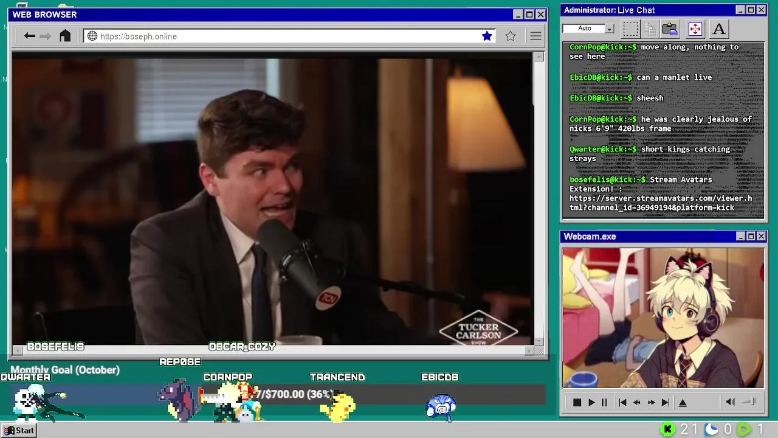Click the BOSEFELIS label under the video

[x=55, y=346]
